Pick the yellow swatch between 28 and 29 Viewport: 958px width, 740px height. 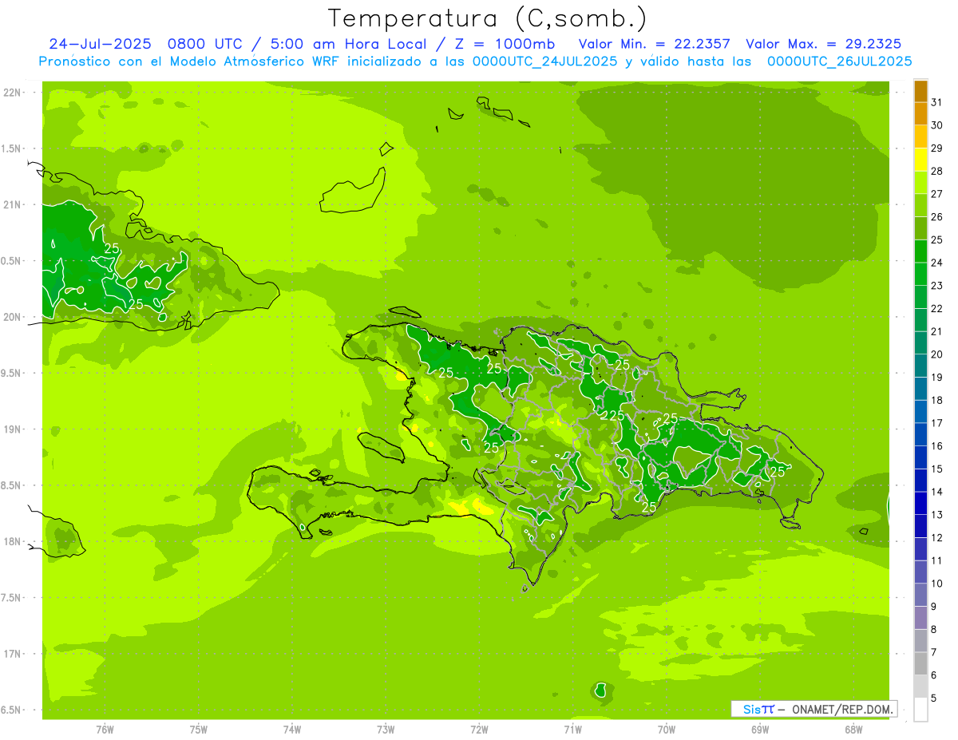click(920, 160)
